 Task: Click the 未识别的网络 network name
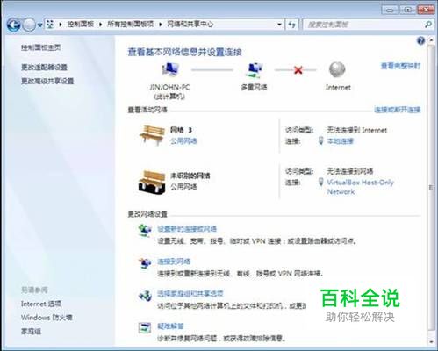click(x=190, y=175)
